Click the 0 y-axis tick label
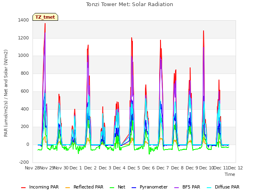This screenshot has width=260, height=195. click(x=28, y=145)
